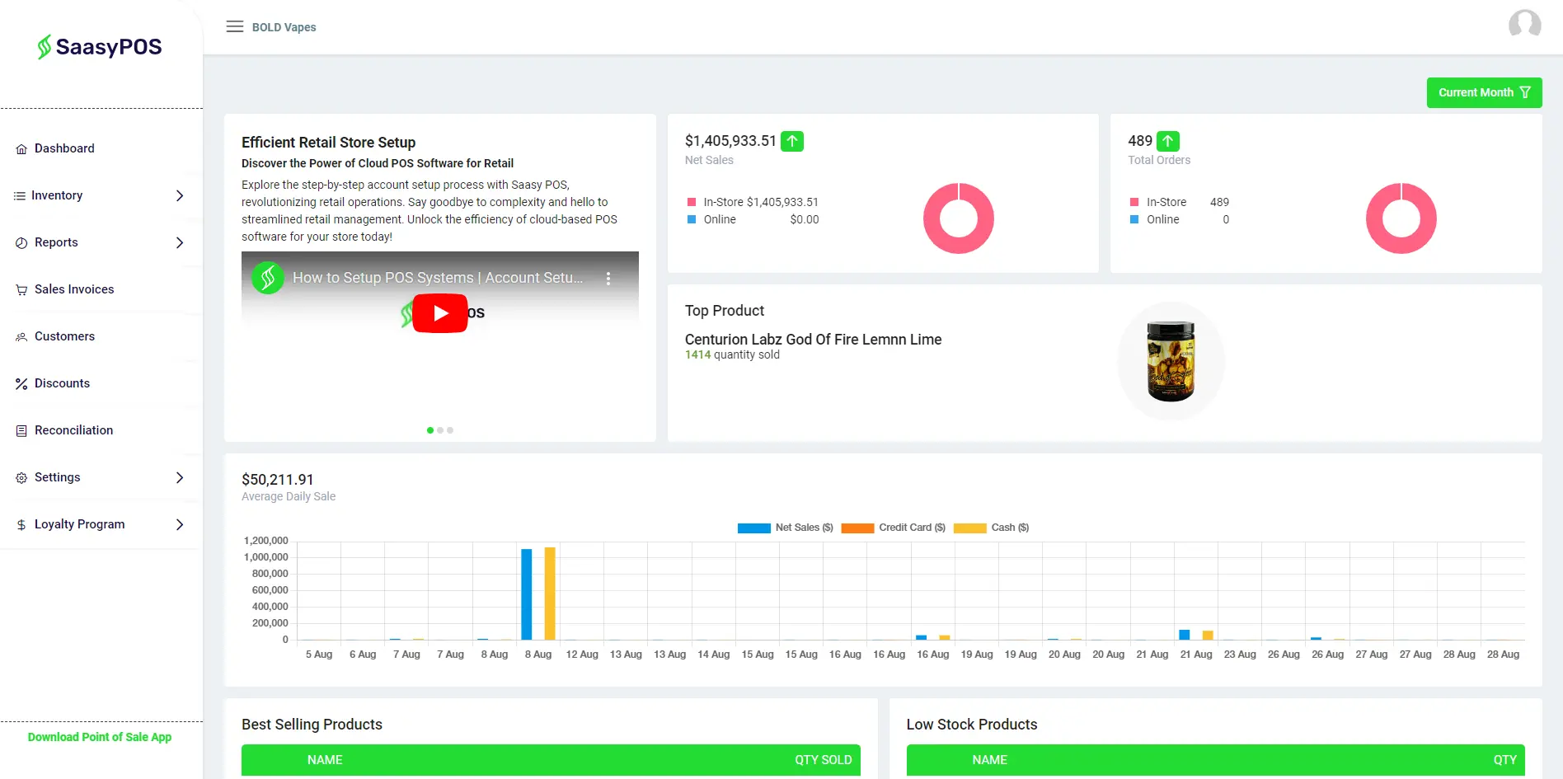Click the Online 0 orders legend
The height and width of the screenshot is (779, 1563).
pyautogui.click(x=1180, y=219)
